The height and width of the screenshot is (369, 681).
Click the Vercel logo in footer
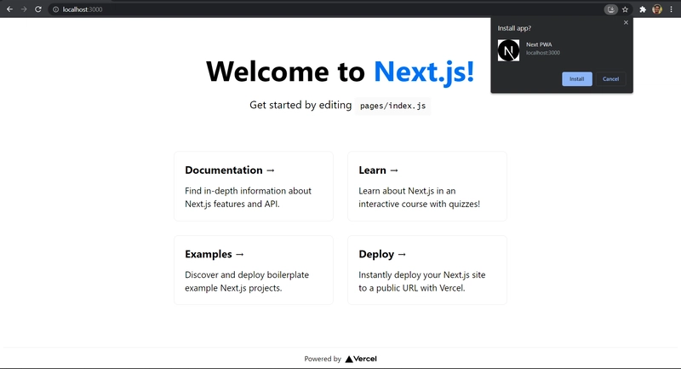point(361,359)
